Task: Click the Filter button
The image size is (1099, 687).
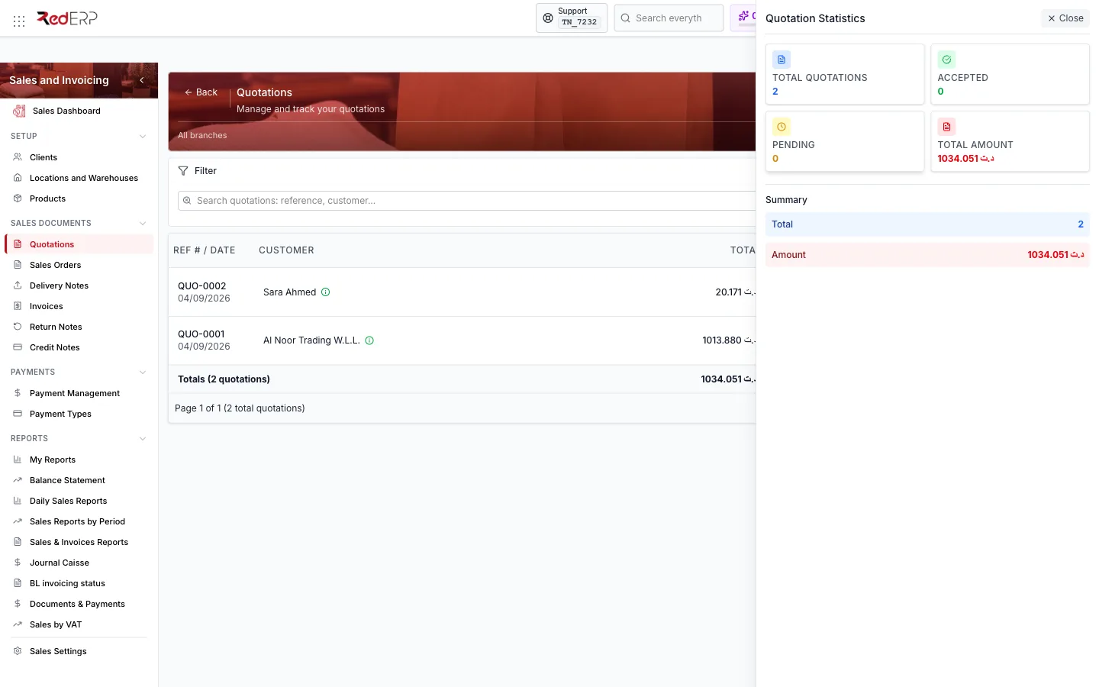Action: 198,171
